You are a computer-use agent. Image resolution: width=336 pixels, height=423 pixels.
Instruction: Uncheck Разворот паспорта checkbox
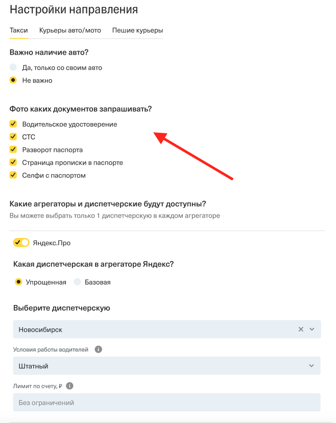(13, 150)
